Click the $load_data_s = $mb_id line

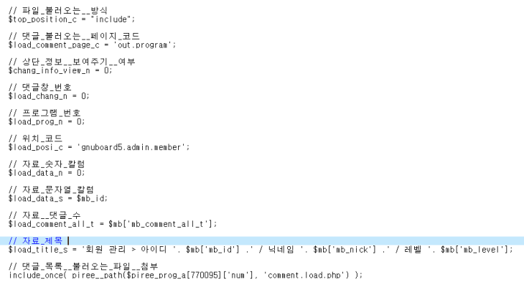coord(58,198)
